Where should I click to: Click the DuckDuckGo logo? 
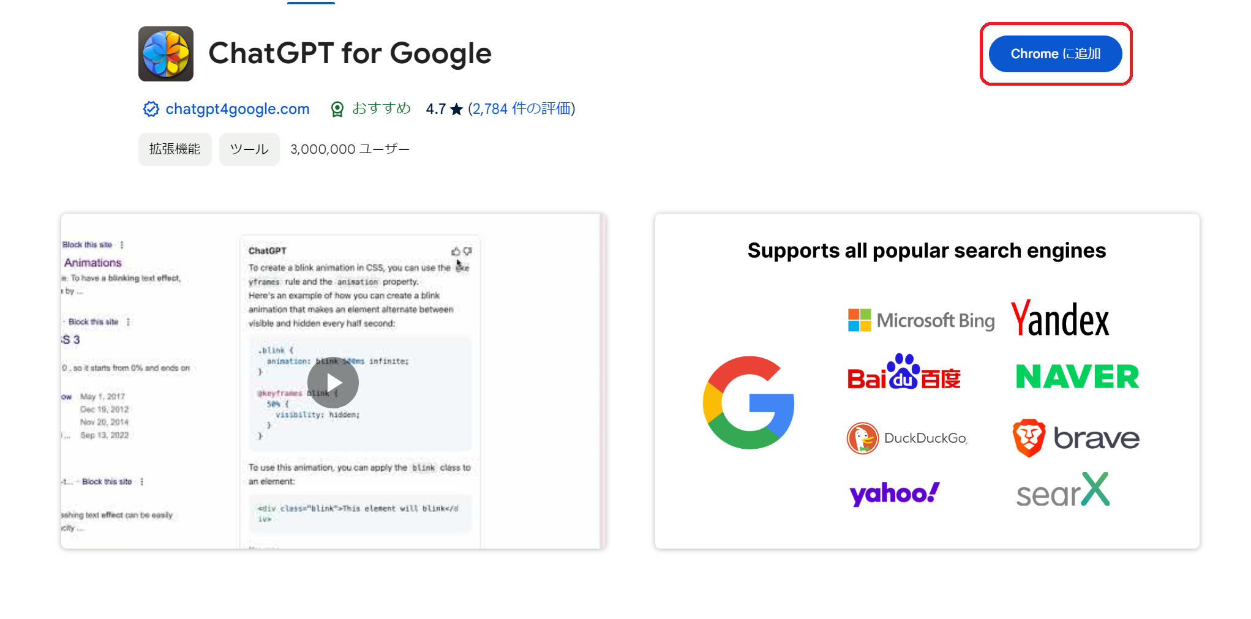[x=907, y=438]
